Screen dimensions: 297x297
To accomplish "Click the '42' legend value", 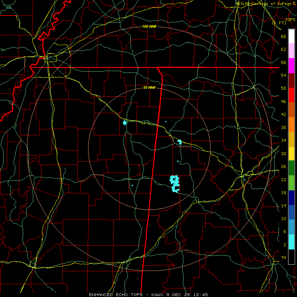I will click(x=283, y=115).
